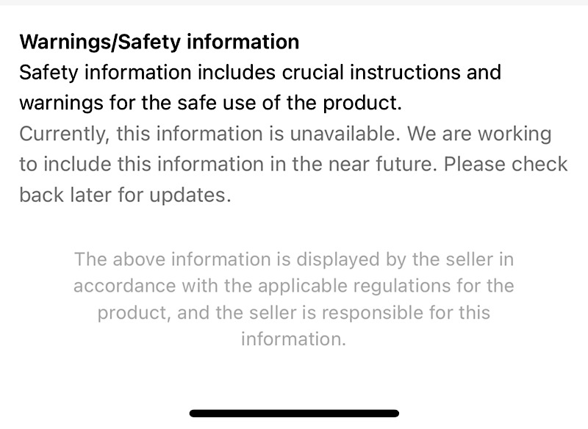The height and width of the screenshot is (429, 588).
Task: Tap the home indicator bar
Action: click(294, 414)
